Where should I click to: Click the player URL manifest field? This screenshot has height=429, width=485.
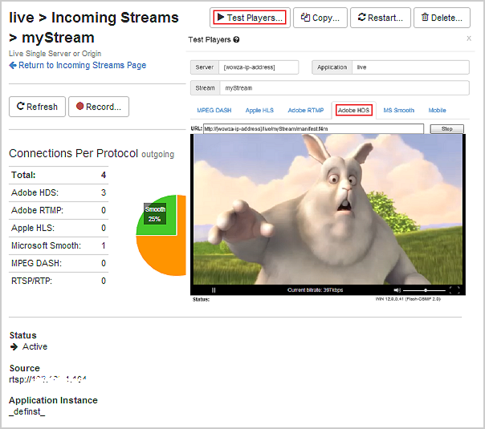tap(313, 129)
